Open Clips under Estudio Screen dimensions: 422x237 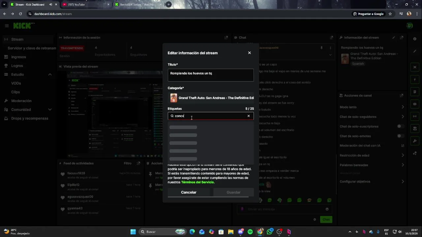(x=15, y=92)
